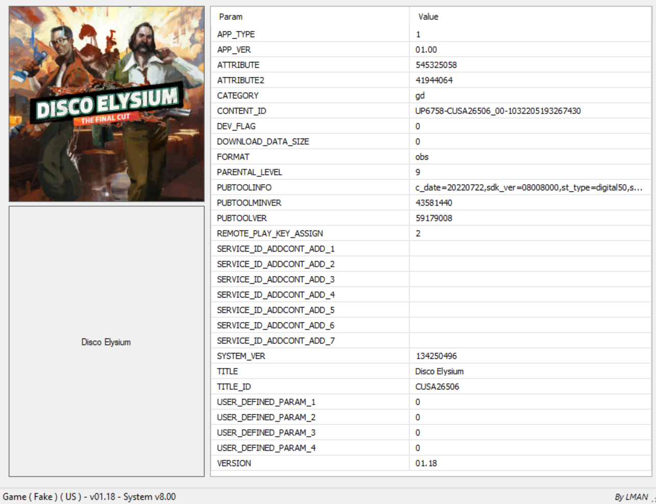Select the PARENTAL_LEVEL parameter cell

310,172
